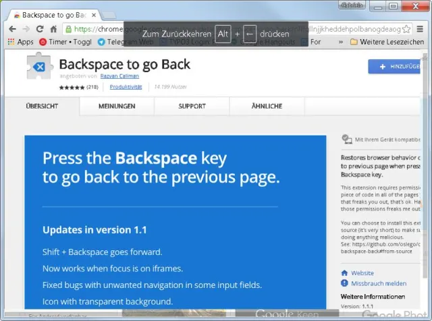This screenshot has width=432, height=321.
Task: Close the Backspace to go Back tab
Action: (x=94, y=15)
